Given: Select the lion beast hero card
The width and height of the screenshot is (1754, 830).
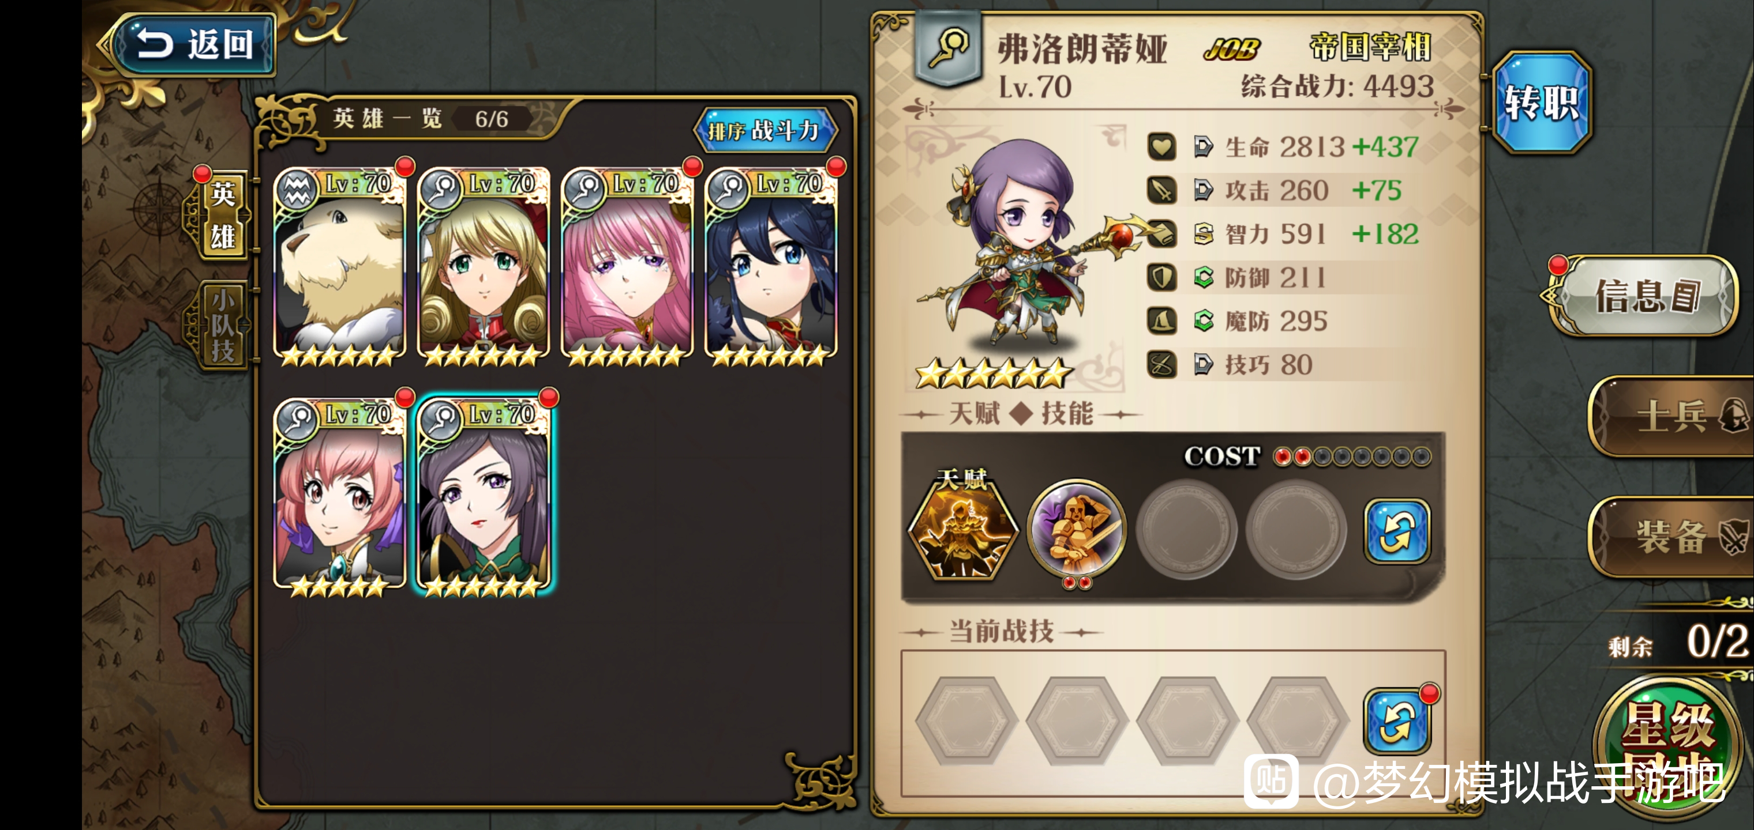Looking at the screenshot, I should [x=340, y=265].
